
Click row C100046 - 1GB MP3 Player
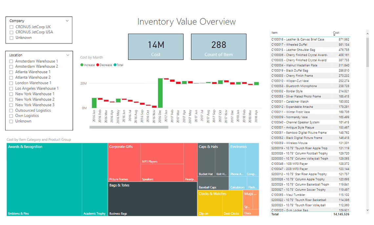(x=310, y=164)
